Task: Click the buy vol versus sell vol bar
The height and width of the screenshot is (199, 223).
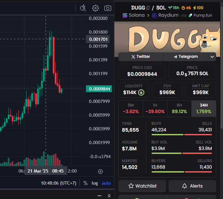Action: [x=182, y=153]
